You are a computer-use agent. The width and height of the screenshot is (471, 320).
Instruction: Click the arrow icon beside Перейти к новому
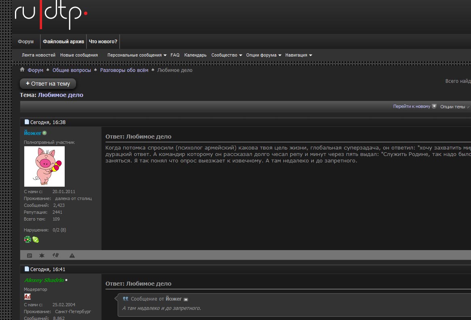434,106
